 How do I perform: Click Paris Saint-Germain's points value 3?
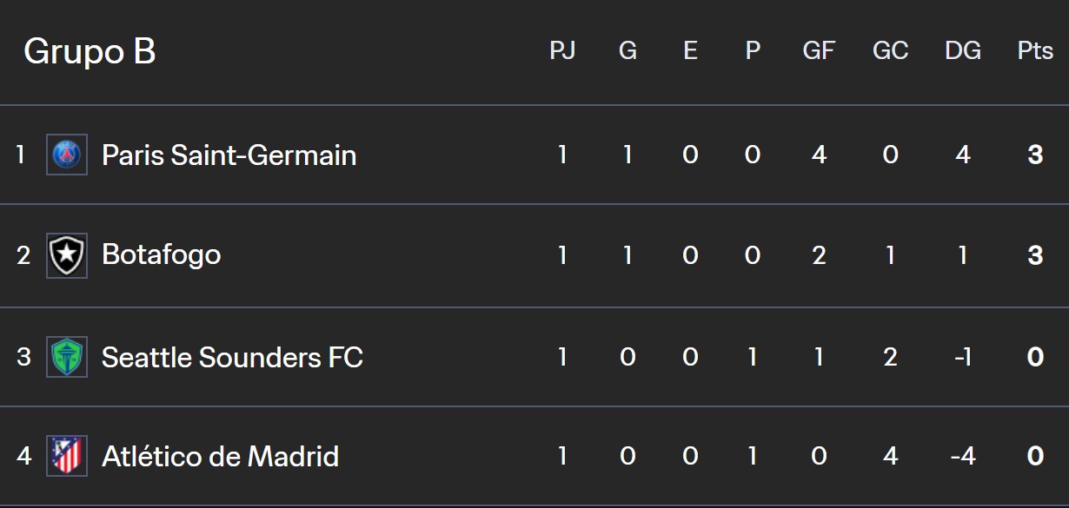click(x=1035, y=155)
